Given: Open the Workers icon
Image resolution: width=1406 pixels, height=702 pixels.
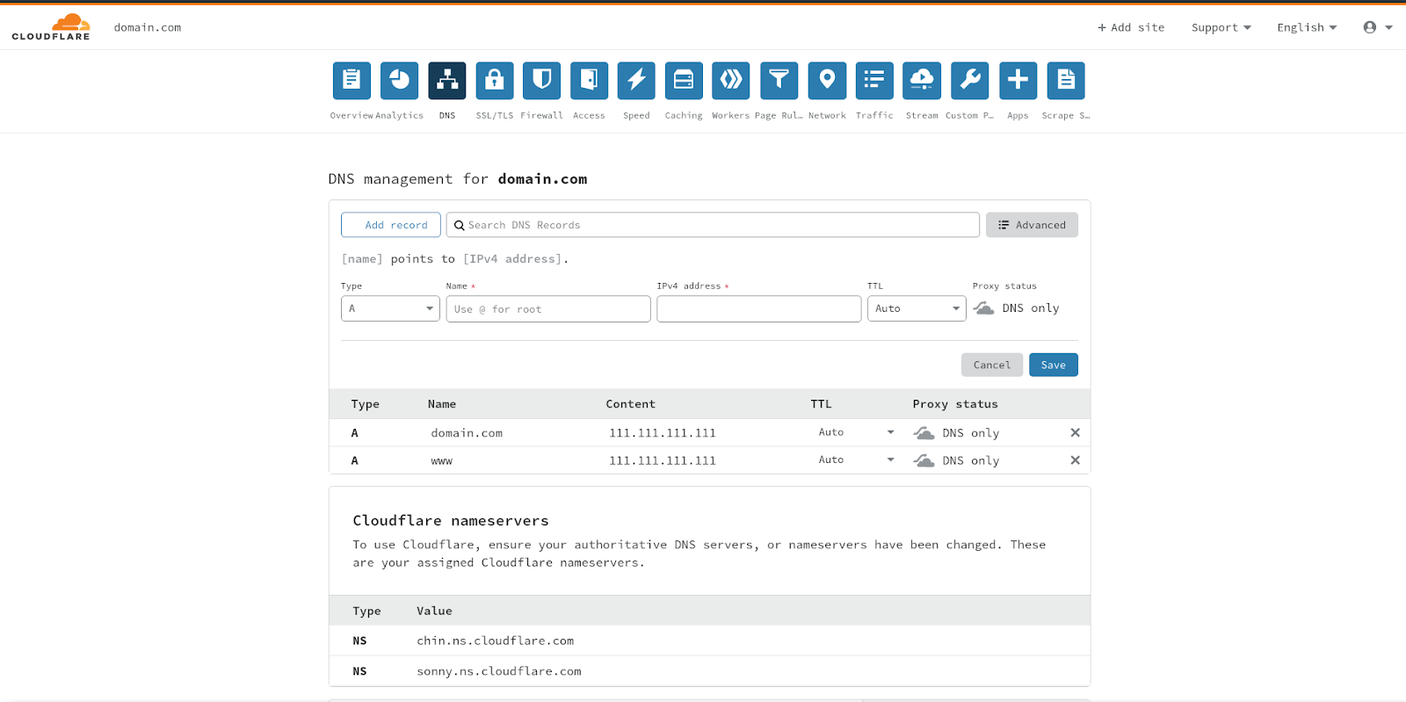Looking at the screenshot, I should tap(731, 81).
